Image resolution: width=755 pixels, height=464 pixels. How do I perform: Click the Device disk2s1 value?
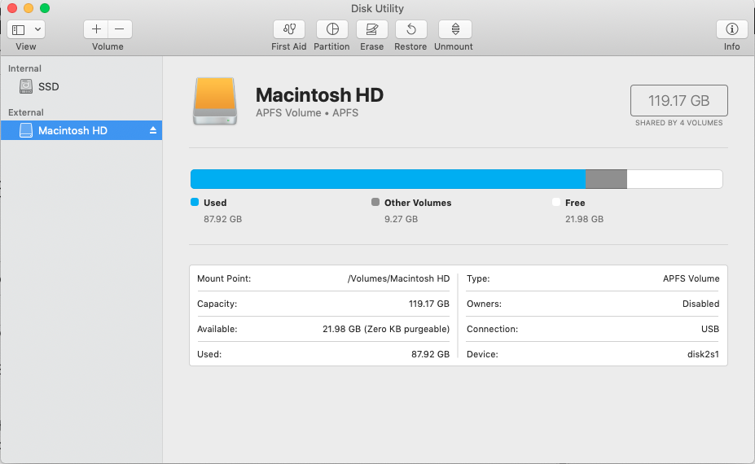point(703,354)
